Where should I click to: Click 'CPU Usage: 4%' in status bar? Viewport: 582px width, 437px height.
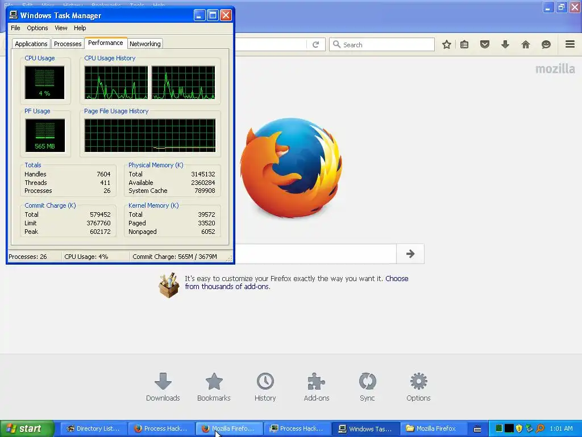point(86,257)
